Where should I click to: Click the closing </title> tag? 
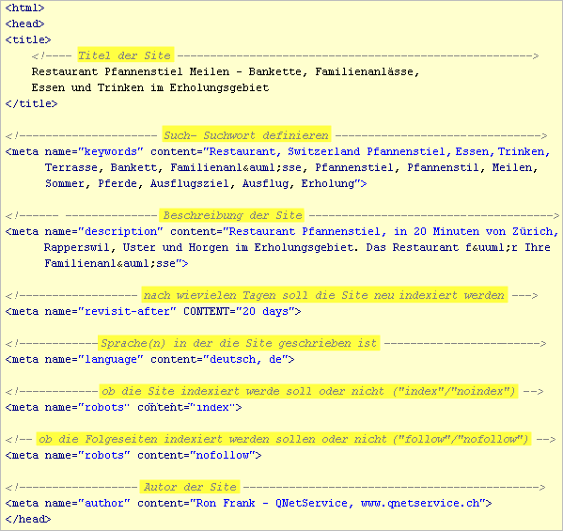click(x=31, y=103)
